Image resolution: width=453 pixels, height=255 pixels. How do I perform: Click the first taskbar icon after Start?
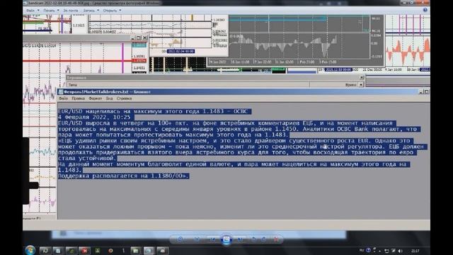tap(45, 251)
